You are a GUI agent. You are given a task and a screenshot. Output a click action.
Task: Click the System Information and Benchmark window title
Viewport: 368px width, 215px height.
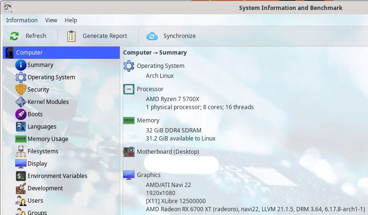click(x=291, y=8)
